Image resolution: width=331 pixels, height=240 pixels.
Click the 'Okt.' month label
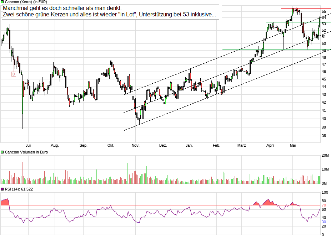pos(111,145)
